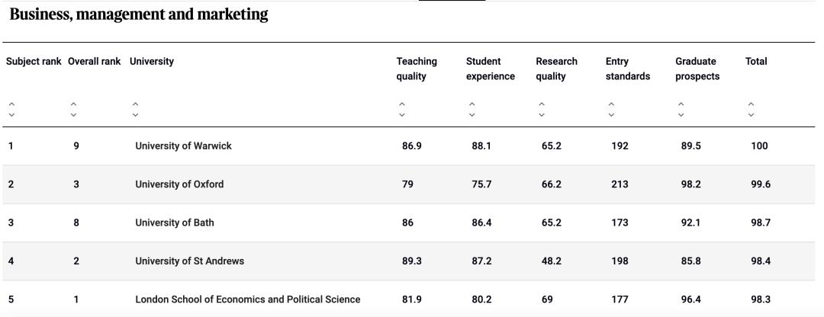Open London School of Economics row
Image resolution: width=824 pixels, height=317 pixels.
[408, 299]
